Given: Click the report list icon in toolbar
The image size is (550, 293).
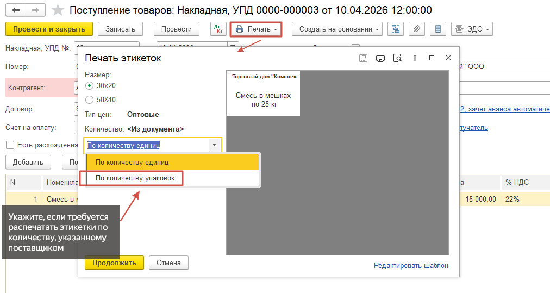Looking at the screenshot, I should click(x=437, y=29).
